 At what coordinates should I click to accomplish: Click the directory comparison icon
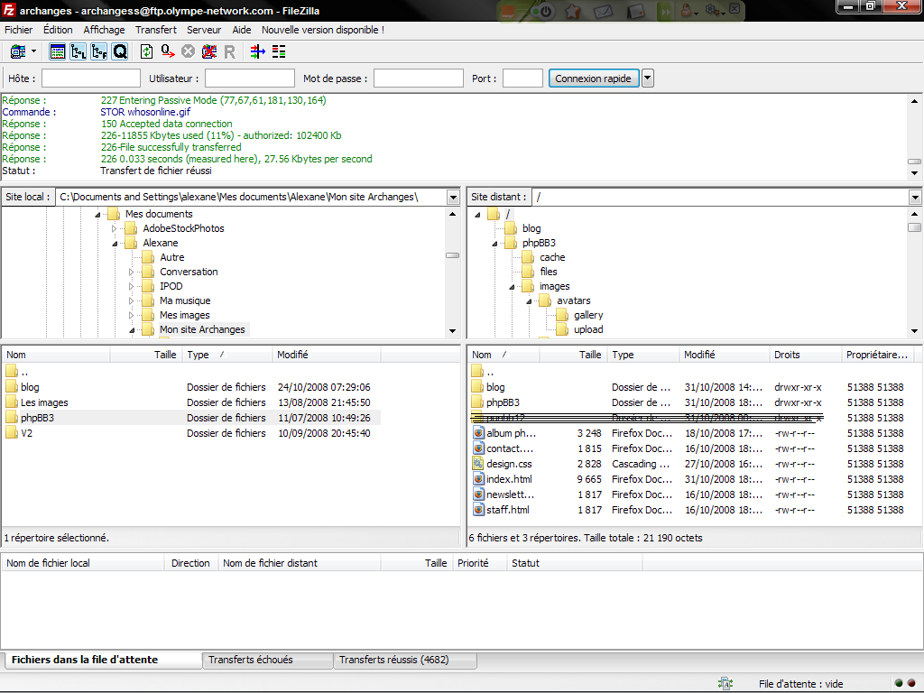tap(279, 52)
